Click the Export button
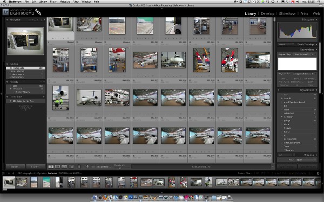This screenshot has width=324, height=202. point(35,166)
